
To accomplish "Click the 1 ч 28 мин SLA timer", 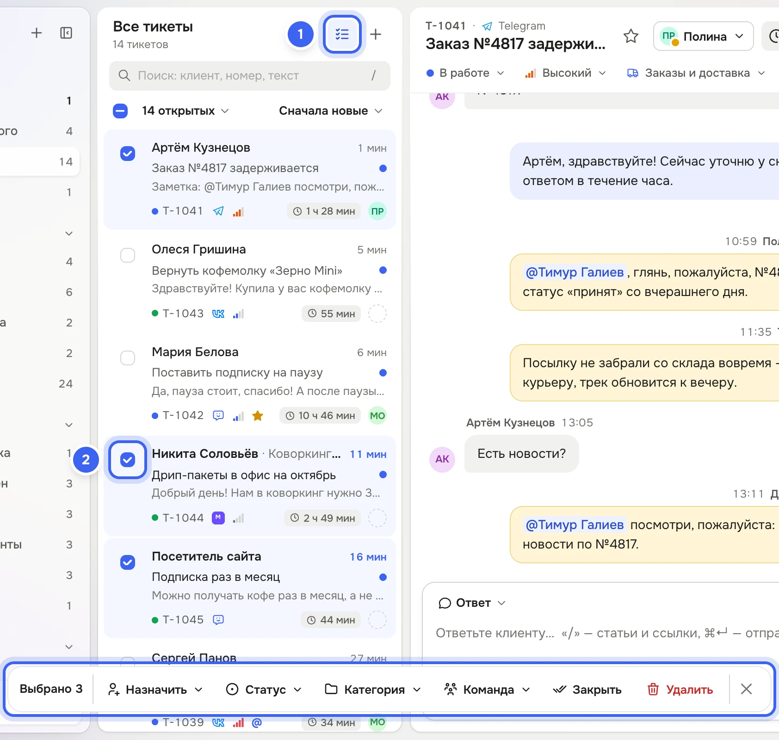I will [x=324, y=211].
